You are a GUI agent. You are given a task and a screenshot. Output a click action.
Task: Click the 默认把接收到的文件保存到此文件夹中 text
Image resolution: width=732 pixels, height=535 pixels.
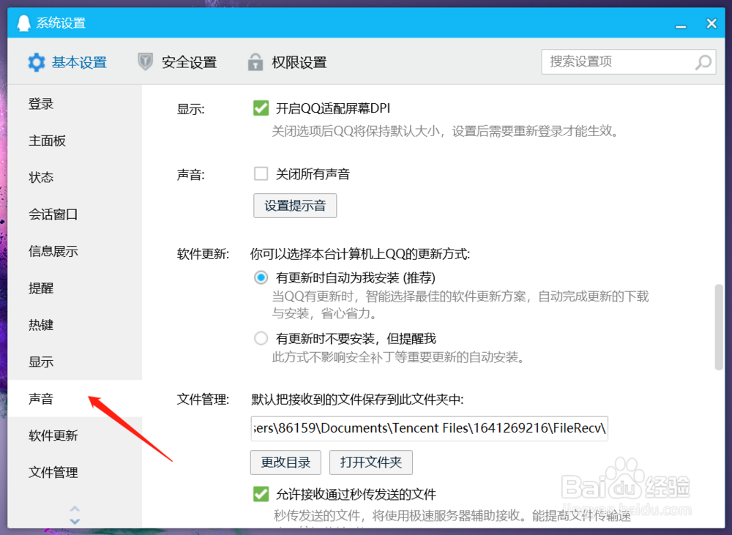[357, 399]
